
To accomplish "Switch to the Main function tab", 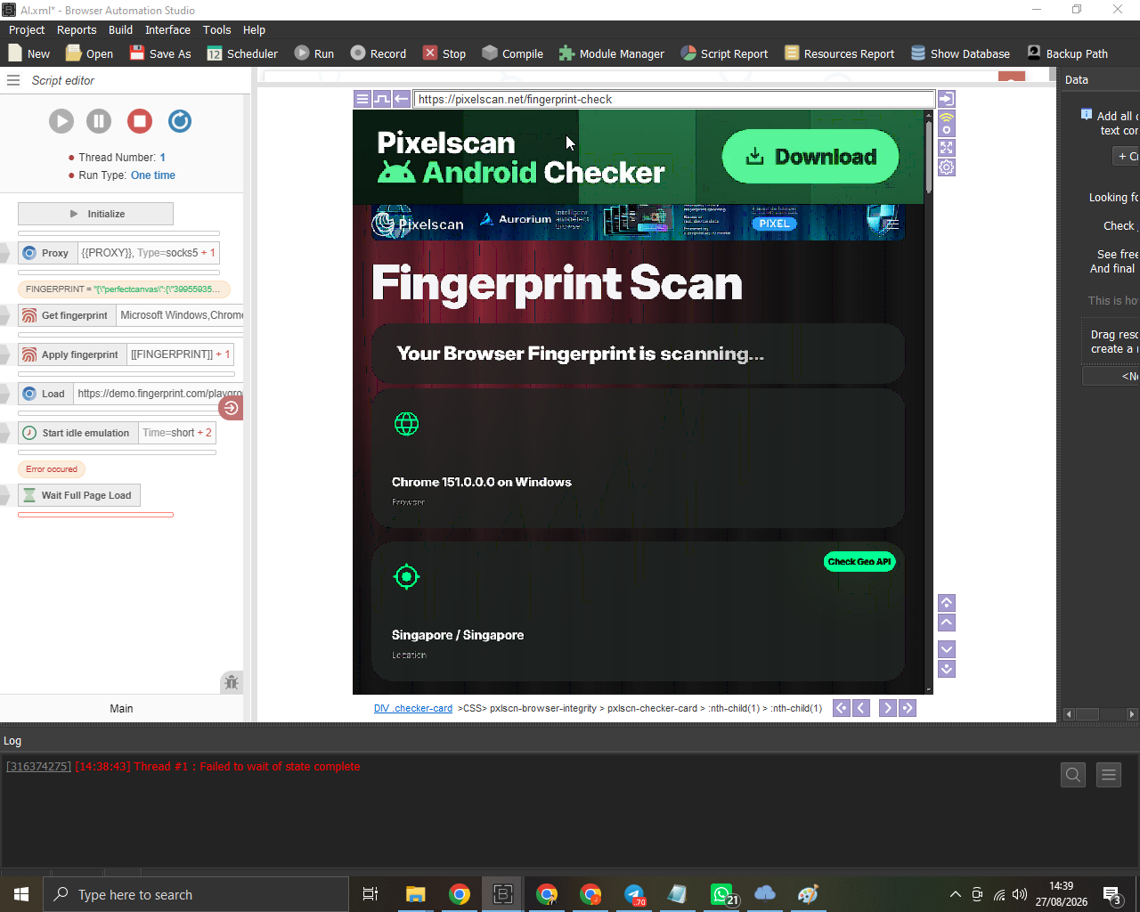I will pyautogui.click(x=121, y=709).
